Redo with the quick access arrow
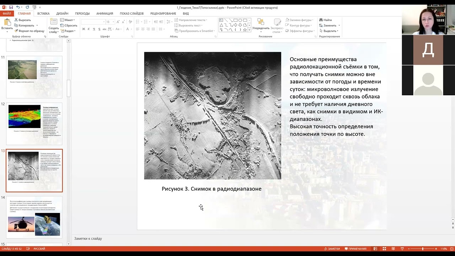Viewport: 455px width, 256px height. coord(27,7)
